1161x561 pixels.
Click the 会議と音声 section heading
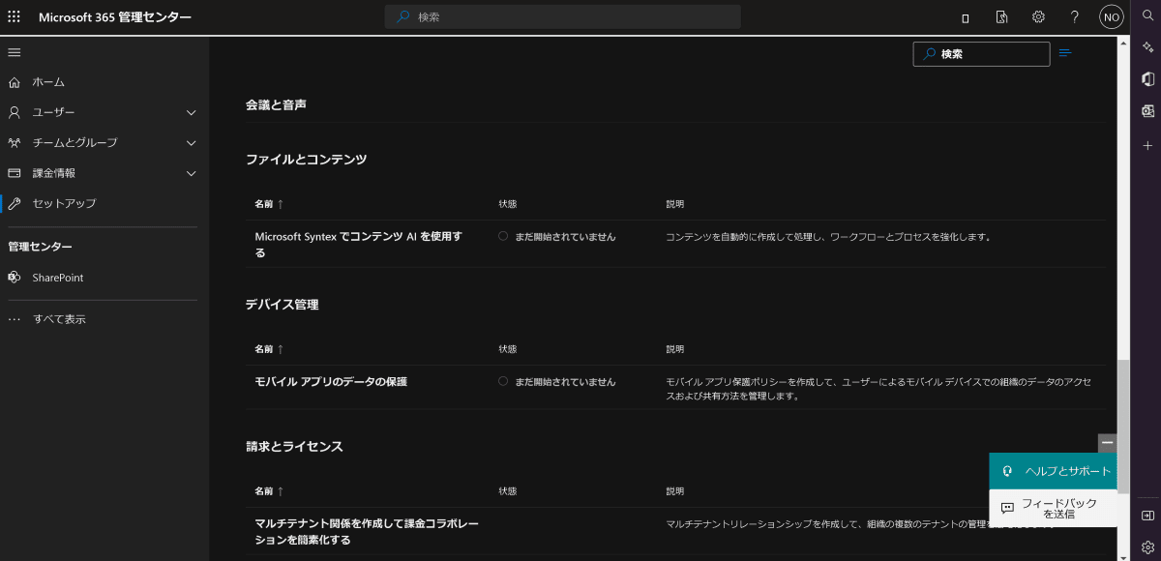[277, 104]
